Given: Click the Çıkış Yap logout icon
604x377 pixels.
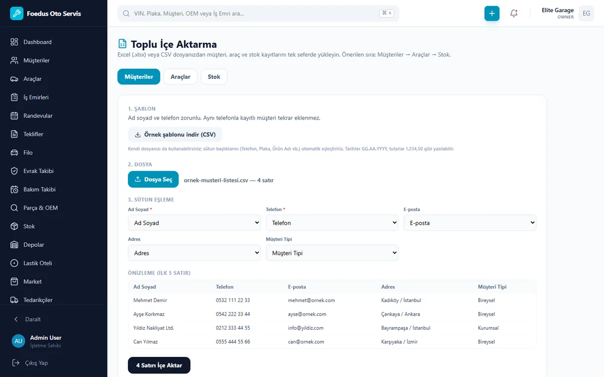Looking at the screenshot, I should pos(16,363).
